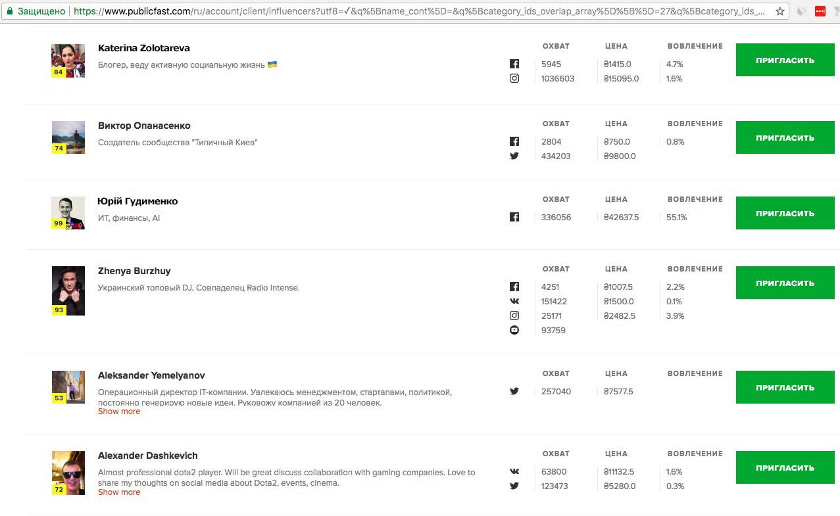Invite Zhenya Burzhuy with Пригласить button
This screenshot has width=840, height=516.
click(785, 283)
